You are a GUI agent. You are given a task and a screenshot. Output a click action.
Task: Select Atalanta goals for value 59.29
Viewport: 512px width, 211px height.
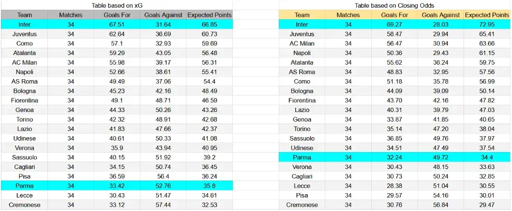pos(117,53)
